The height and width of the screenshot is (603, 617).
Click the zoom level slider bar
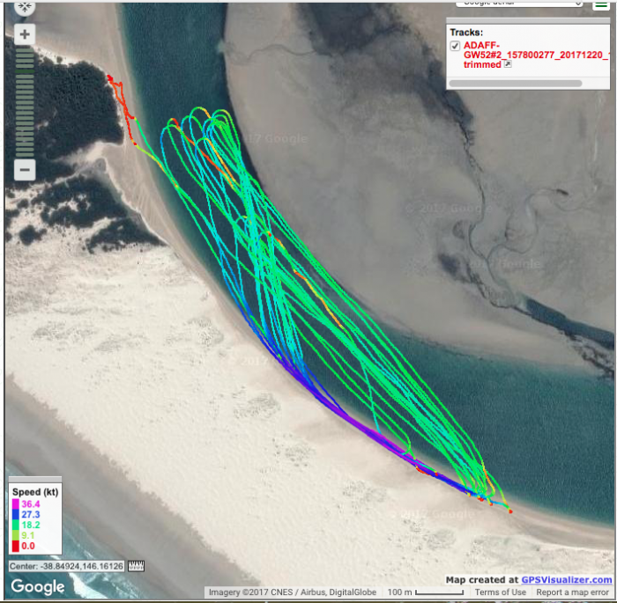point(25,101)
